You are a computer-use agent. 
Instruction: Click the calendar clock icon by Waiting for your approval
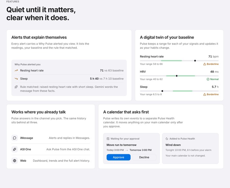(108, 139)
